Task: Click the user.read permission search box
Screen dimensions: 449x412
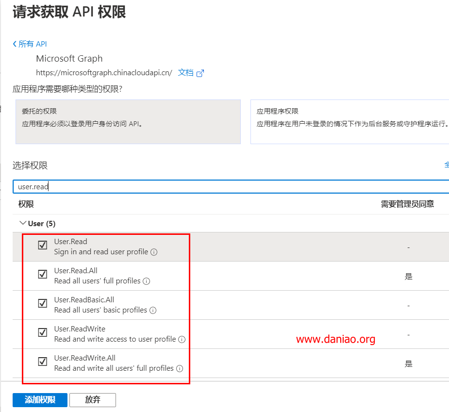Action: pos(231,187)
